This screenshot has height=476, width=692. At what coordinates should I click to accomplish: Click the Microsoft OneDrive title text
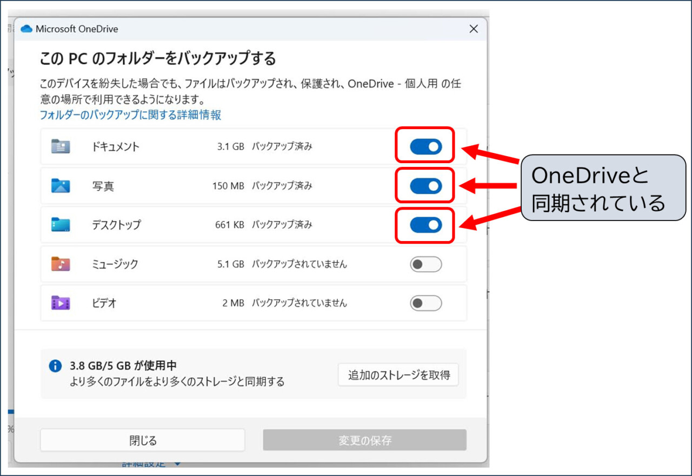(77, 29)
